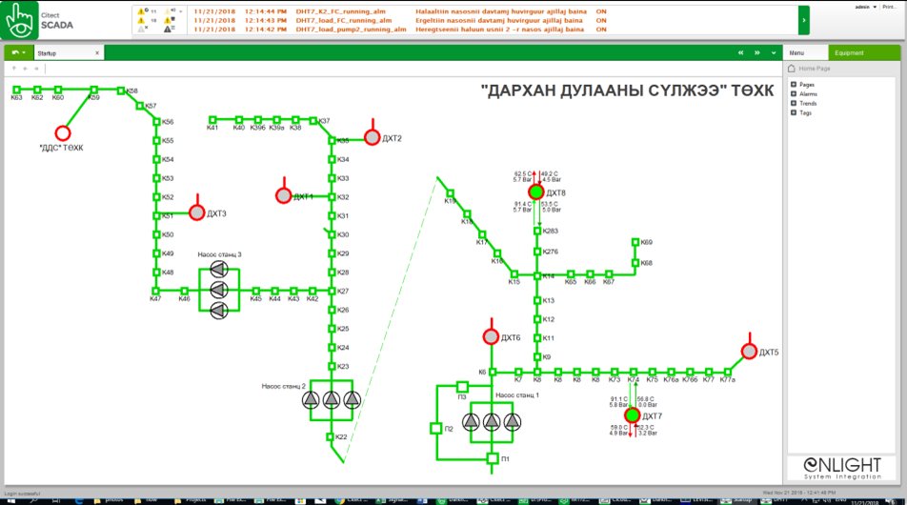The width and height of the screenshot is (907, 505).
Task: Click middle pump of Насос станц 1
Action: pyautogui.click(x=492, y=422)
